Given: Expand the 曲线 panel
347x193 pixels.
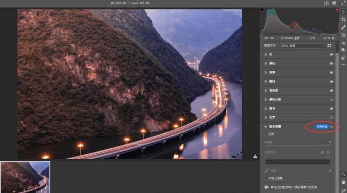Looking at the screenshot, I should click(x=266, y=82).
